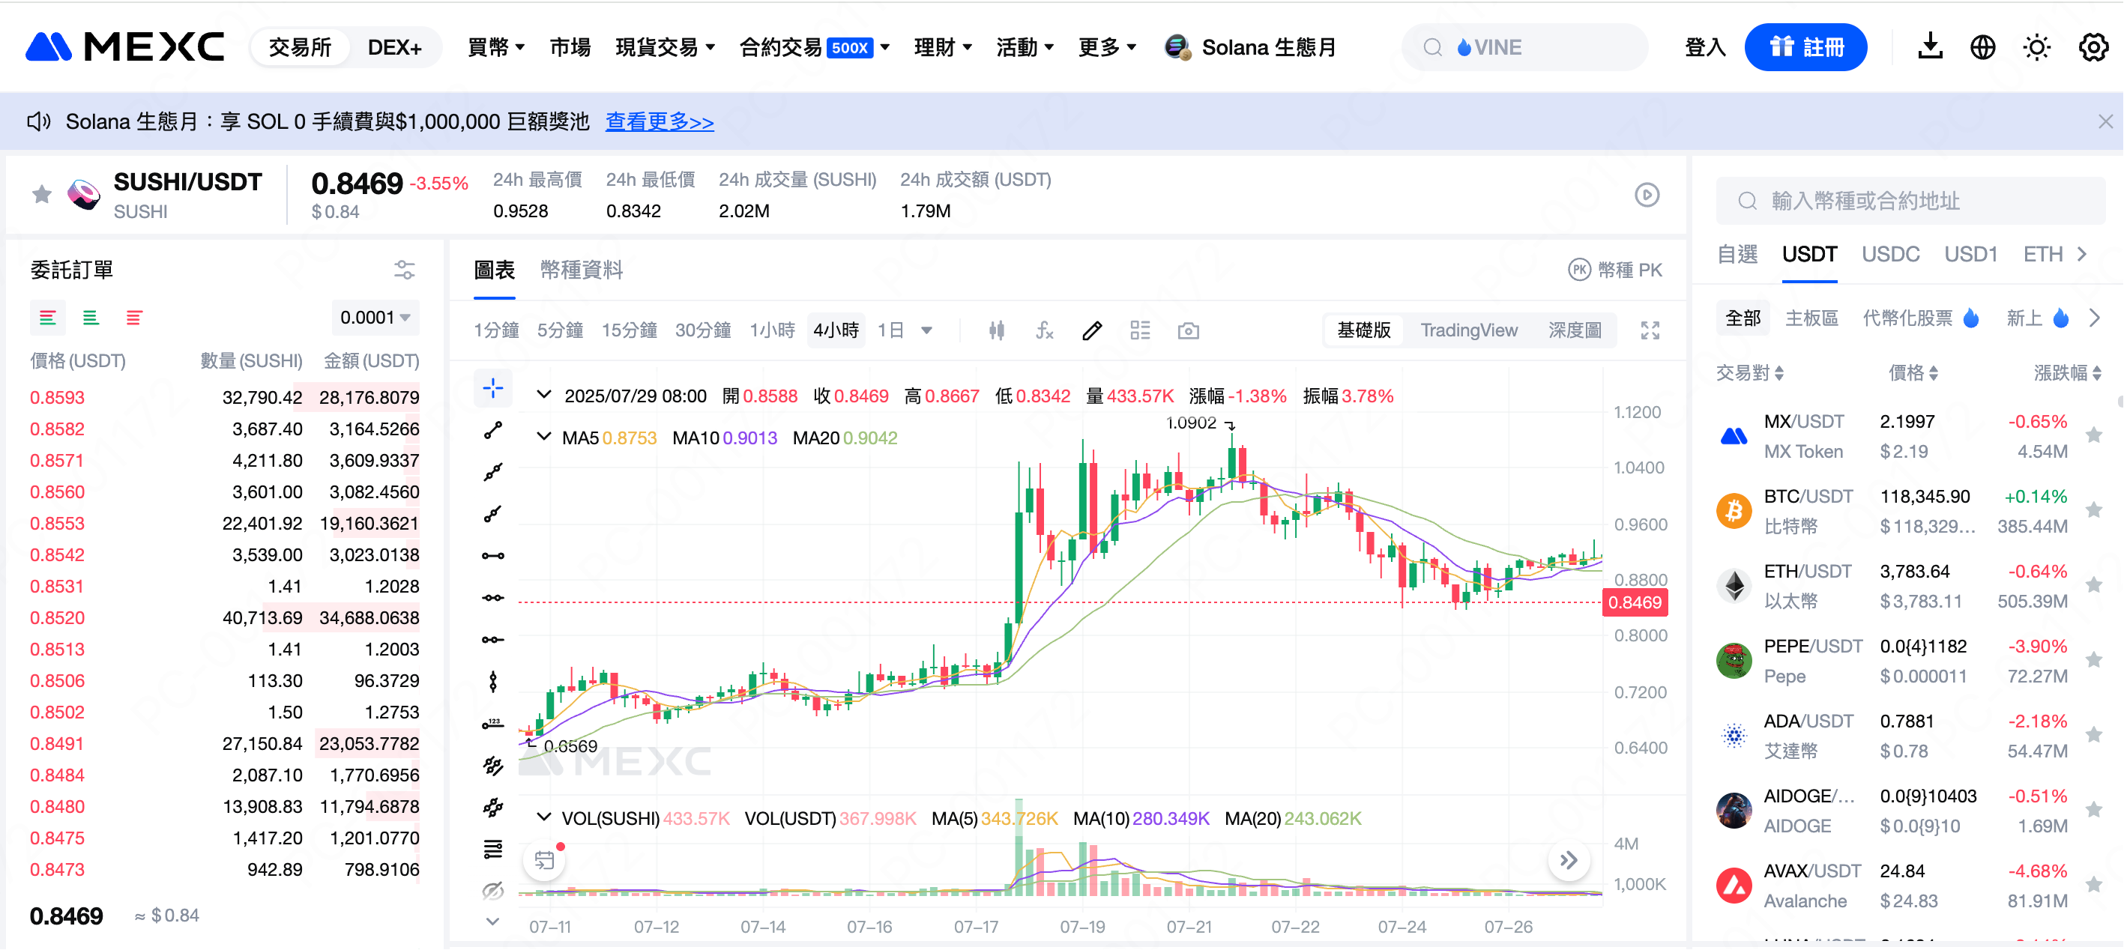Expand more drawing tools chevron
Image resolution: width=2124 pixels, height=950 pixels.
pyautogui.click(x=493, y=922)
